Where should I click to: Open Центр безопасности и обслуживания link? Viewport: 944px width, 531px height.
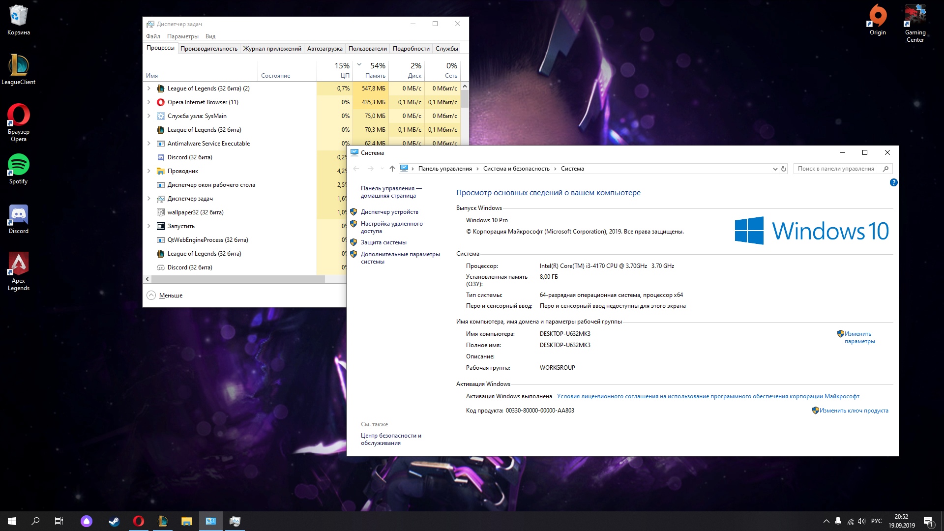tap(391, 439)
